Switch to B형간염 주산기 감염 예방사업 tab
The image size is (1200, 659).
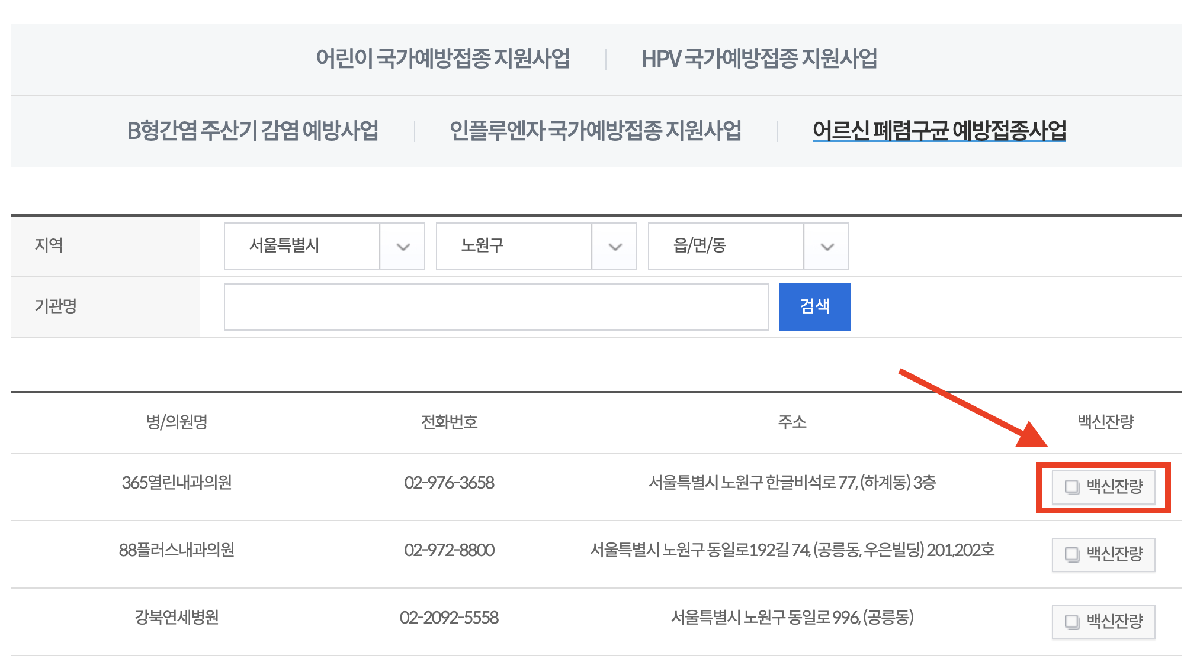252,131
